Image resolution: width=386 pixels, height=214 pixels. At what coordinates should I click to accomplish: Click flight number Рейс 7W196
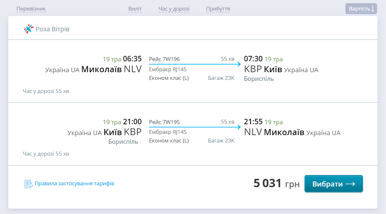point(164,59)
